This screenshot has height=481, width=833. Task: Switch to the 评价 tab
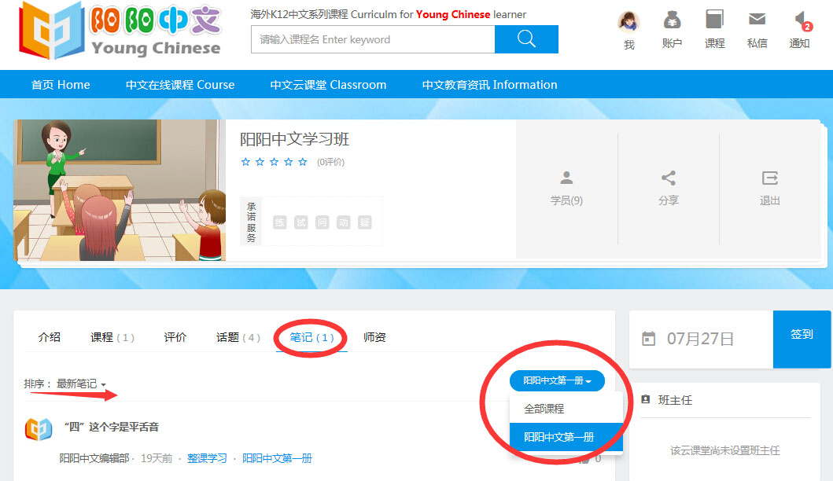click(175, 337)
